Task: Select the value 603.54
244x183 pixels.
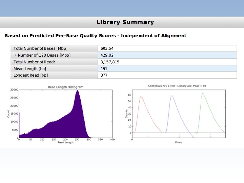Action: [107, 48]
